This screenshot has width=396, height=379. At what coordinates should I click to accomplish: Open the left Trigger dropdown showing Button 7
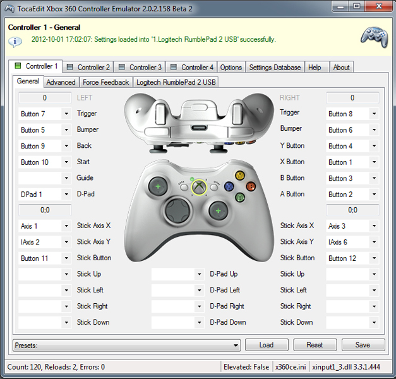point(45,114)
